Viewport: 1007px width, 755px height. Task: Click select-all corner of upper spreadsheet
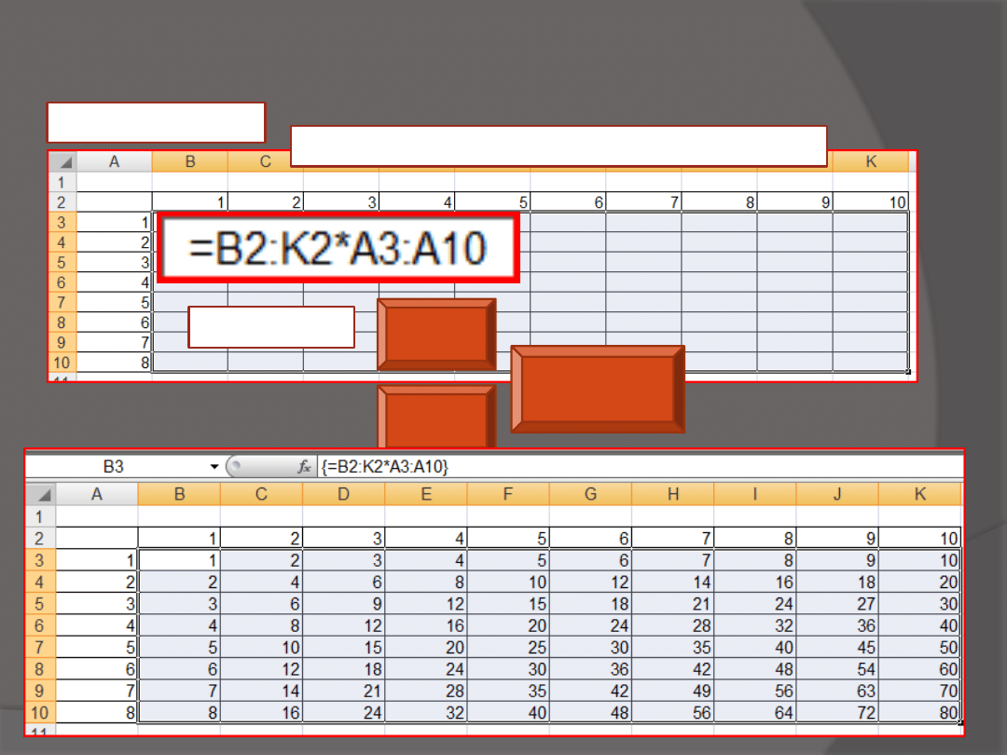62,162
